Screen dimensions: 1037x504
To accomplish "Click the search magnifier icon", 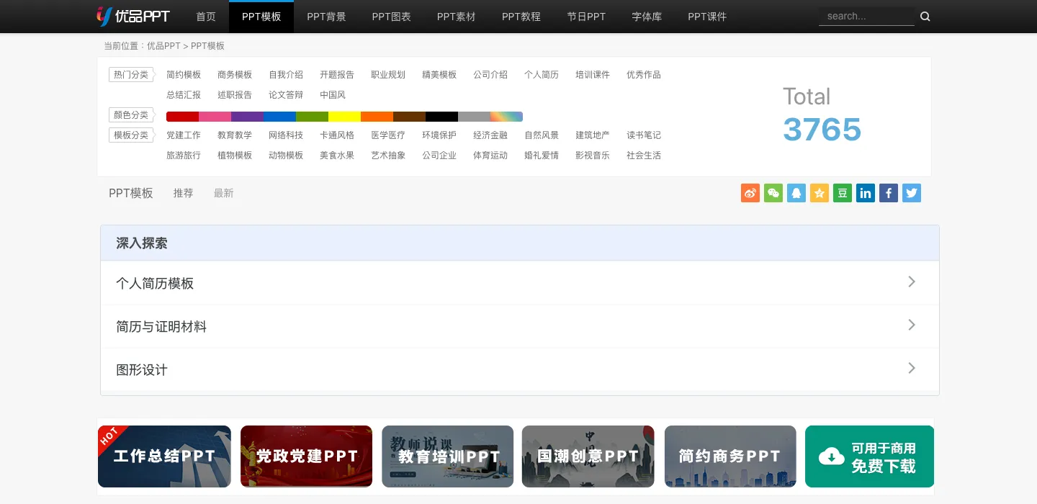I will coord(925,17).
